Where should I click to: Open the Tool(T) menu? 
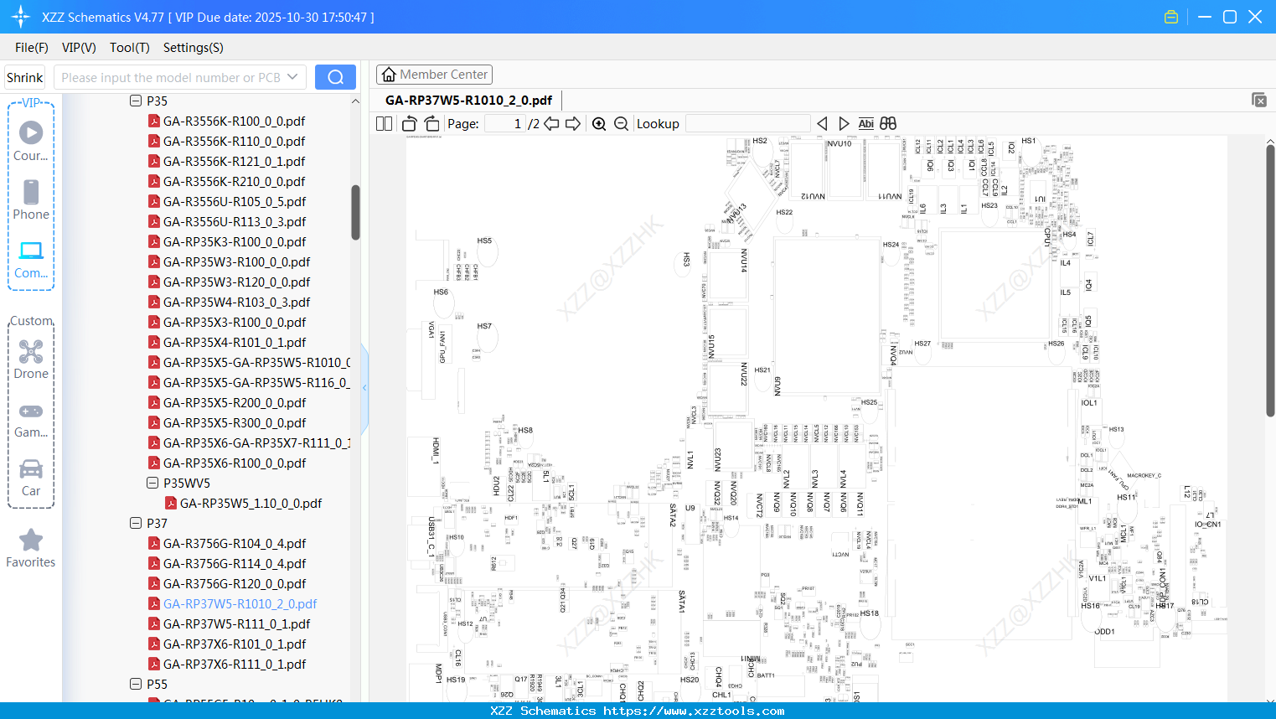(x=130, y=48)
